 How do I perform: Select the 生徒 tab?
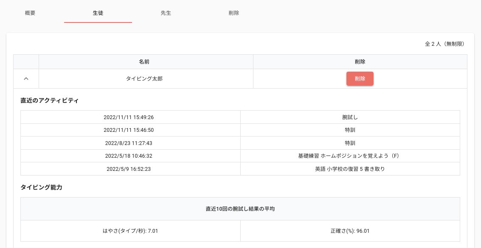coord(98,13)
